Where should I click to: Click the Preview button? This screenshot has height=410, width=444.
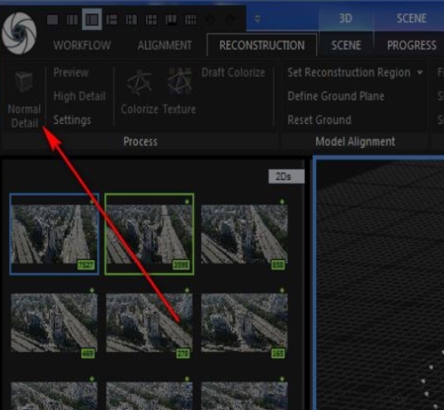coord(71,73)
